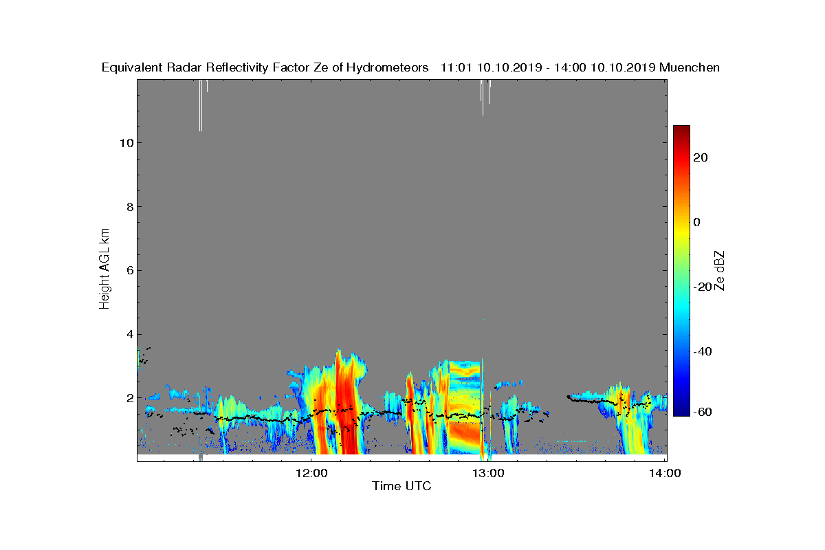Select the date range text ending in Muenchen
This screenshot has height=550, width=825.
(x=580, y=67)
